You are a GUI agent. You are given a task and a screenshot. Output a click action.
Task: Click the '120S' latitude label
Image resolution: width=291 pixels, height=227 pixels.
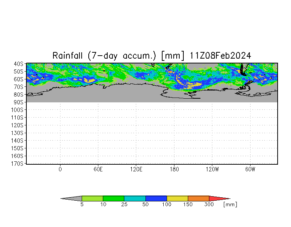click(x=17, y=125)
